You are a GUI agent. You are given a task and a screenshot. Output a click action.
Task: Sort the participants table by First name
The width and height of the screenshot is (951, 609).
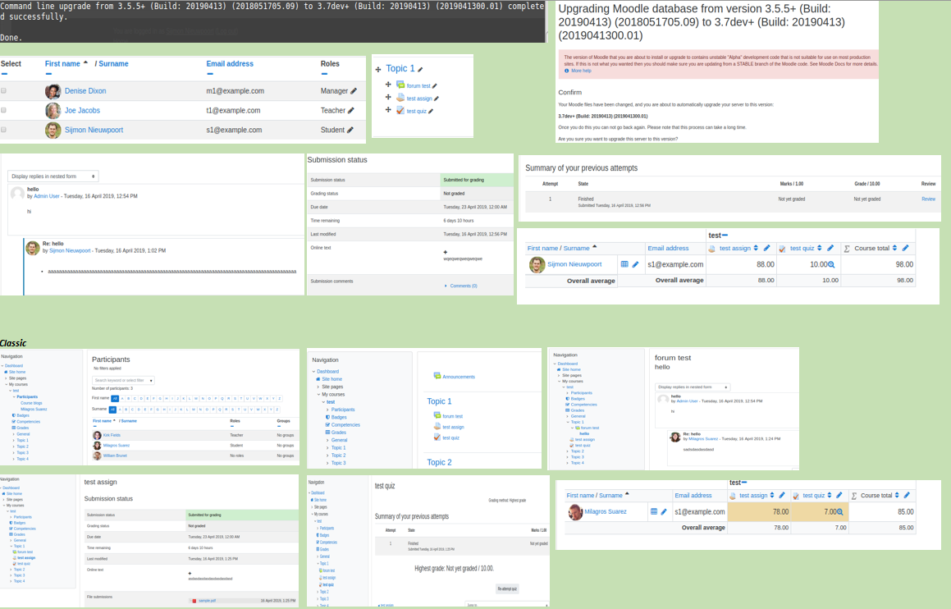[62, 64]
